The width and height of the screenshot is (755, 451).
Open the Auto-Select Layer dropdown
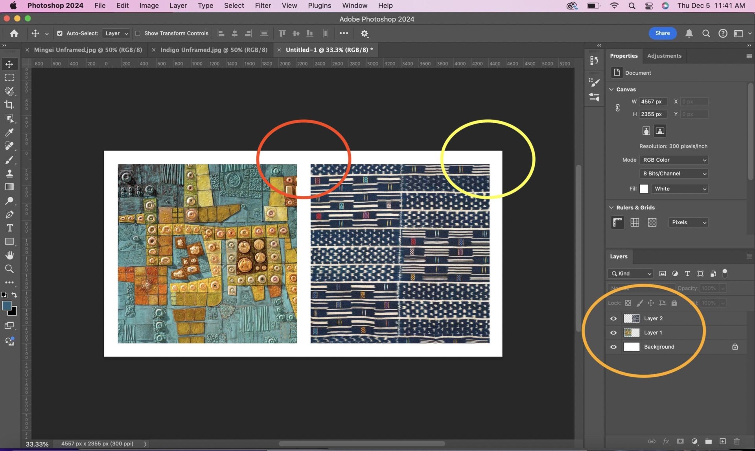click(116, 33)
